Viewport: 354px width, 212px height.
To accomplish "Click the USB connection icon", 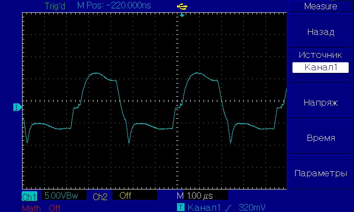I will [181, 6].
